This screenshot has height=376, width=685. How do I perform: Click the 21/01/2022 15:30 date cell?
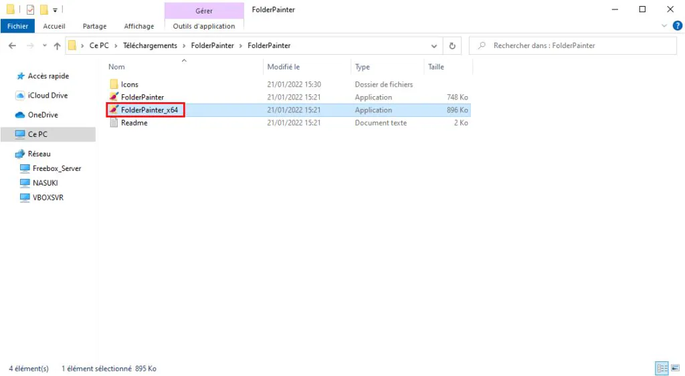click(x=294, y=84)
